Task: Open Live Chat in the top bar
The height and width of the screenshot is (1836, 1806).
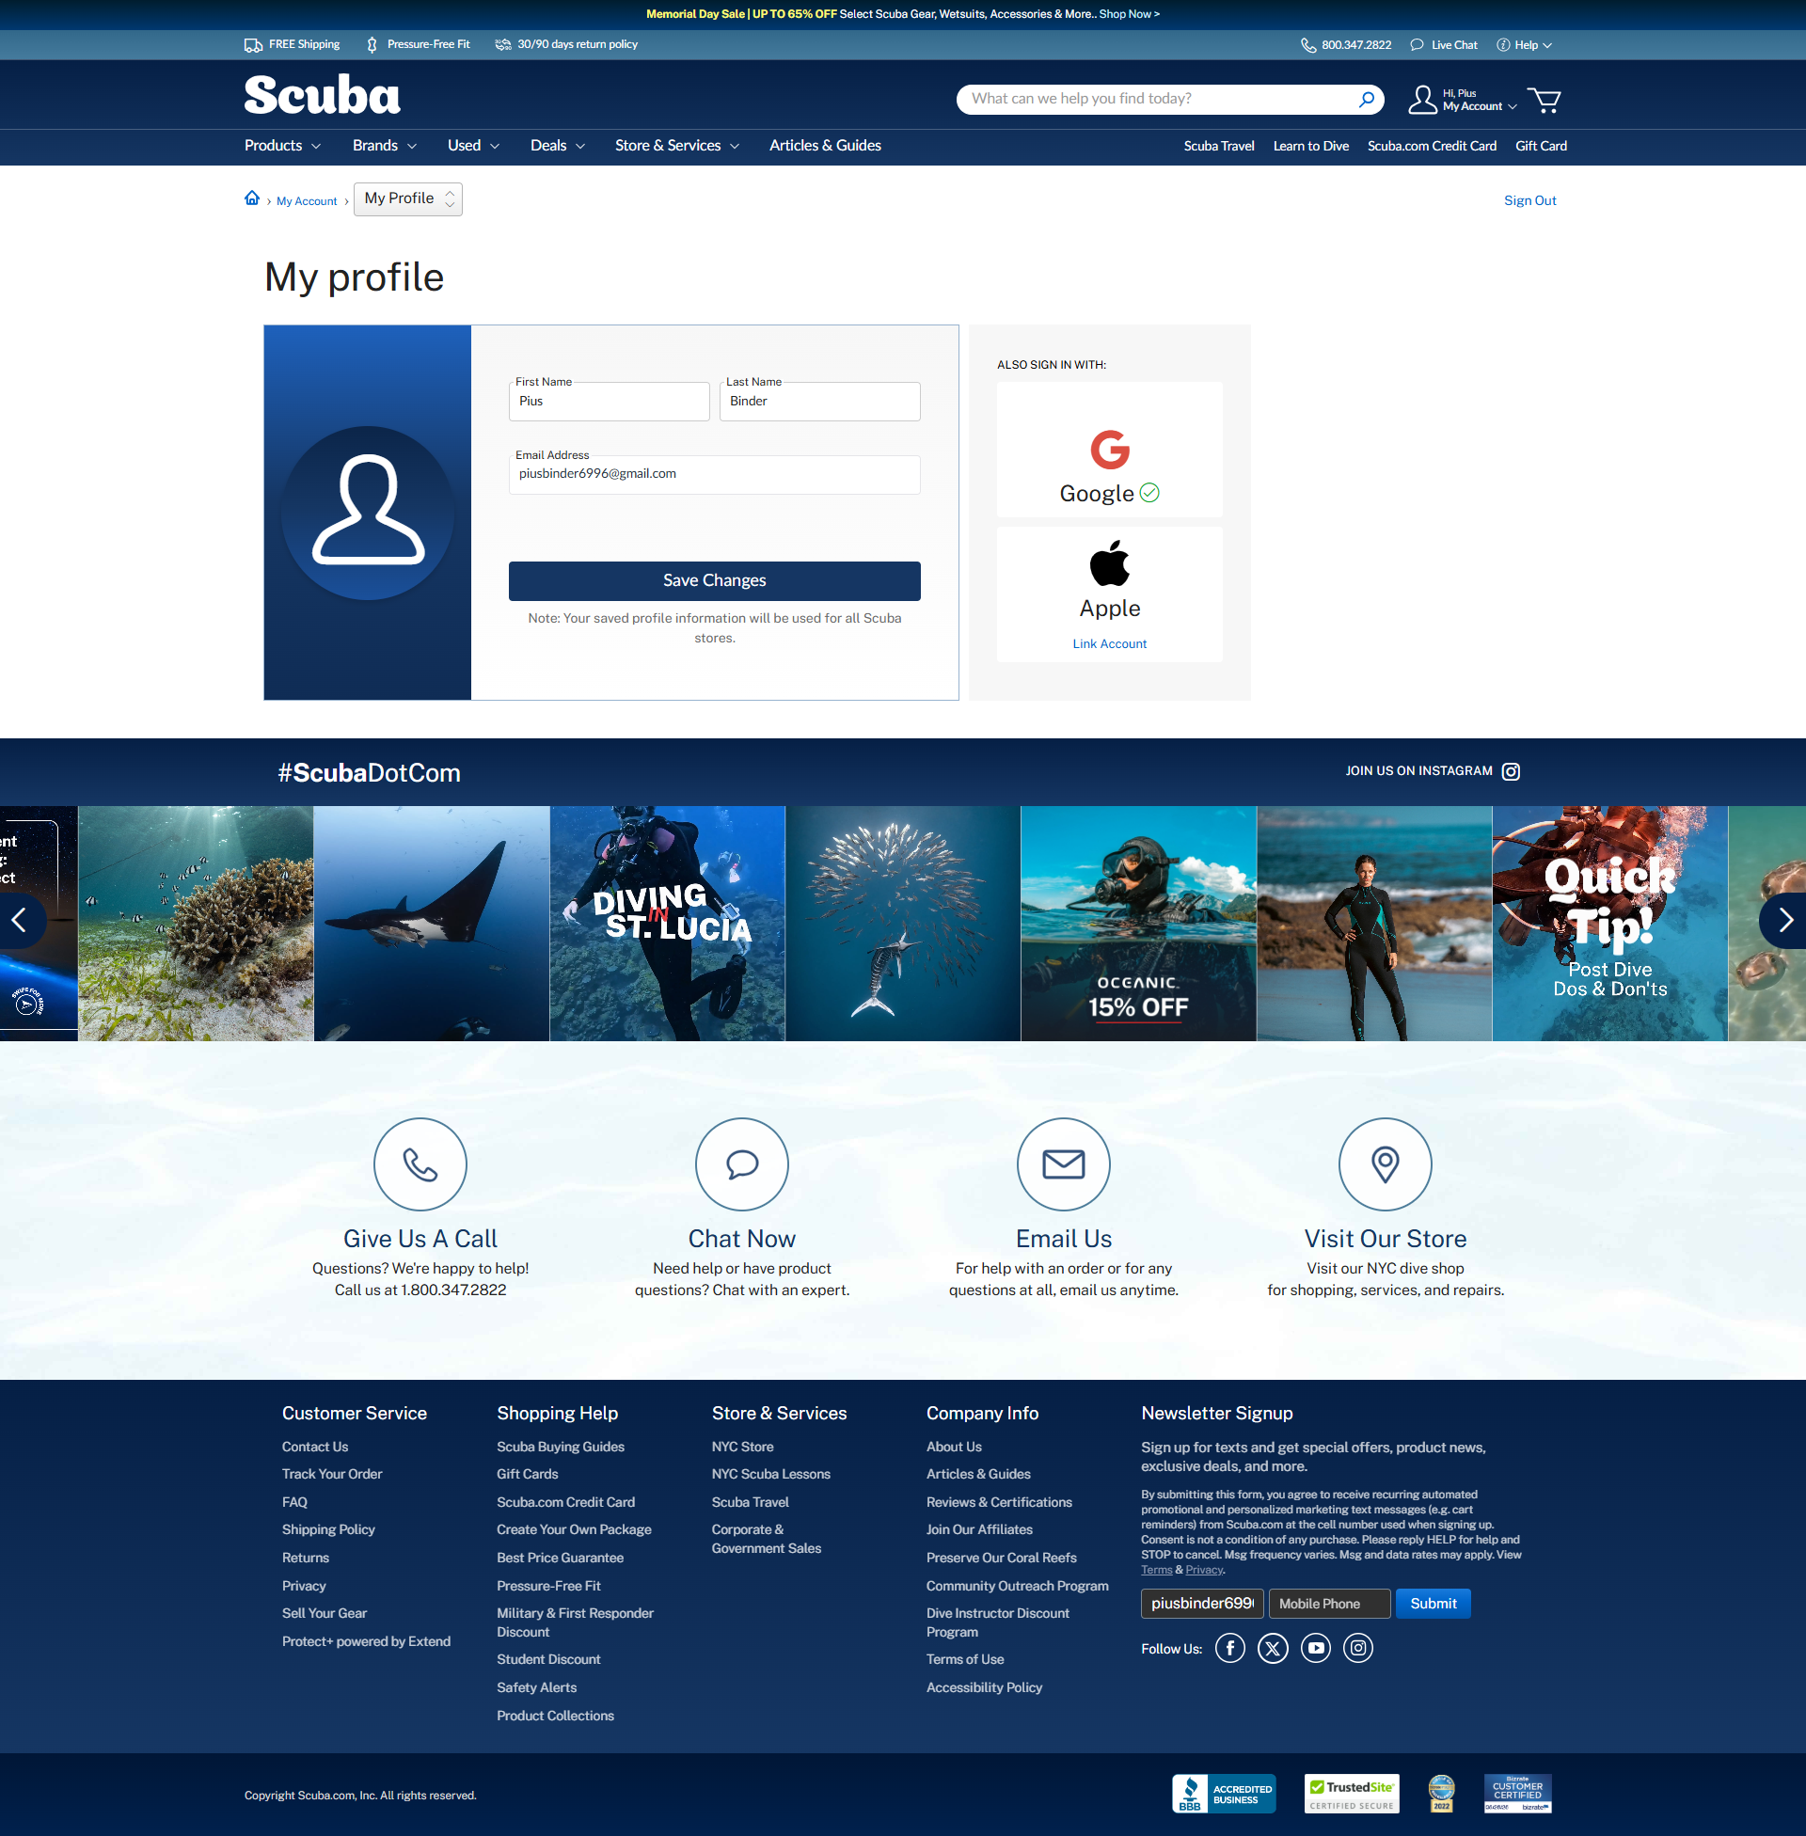Action: click(x=1443, y=45)
